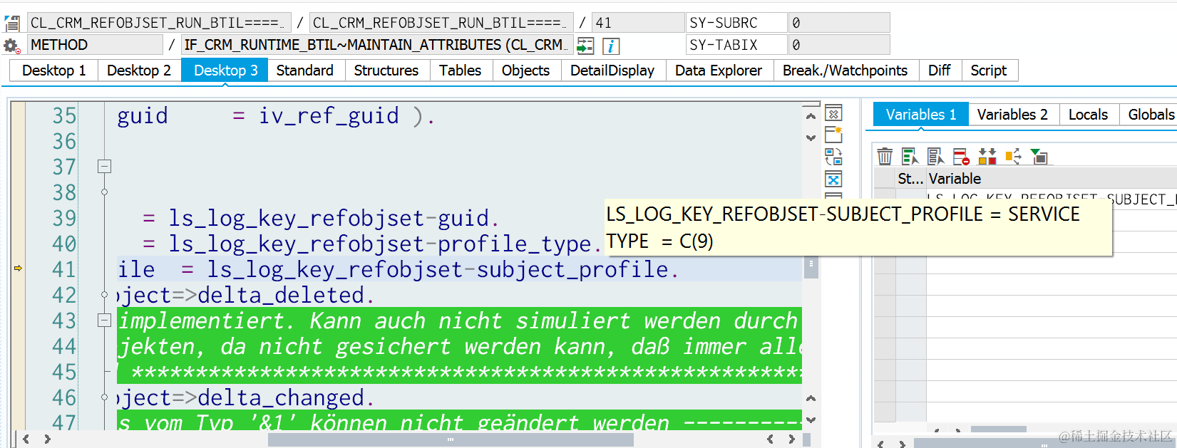
Task: Click the gray list icon in the variables toolbar
Action: pyautogui.click(x=935, y=156)
